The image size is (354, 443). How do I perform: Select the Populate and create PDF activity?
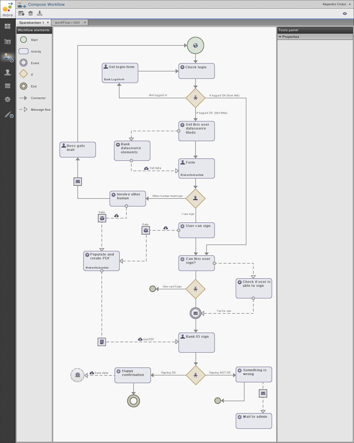coord(101,261)
